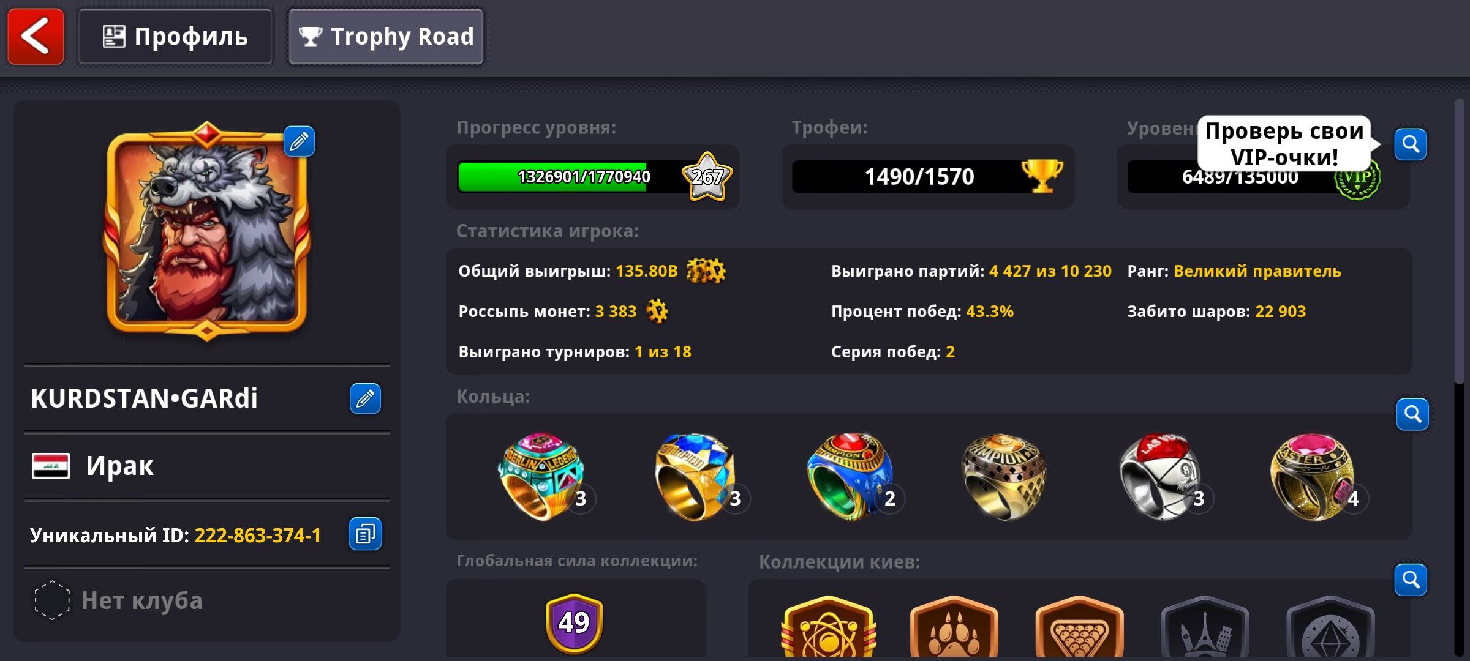
Task: Click the collection power shield 49
Action: coord(574,623)
